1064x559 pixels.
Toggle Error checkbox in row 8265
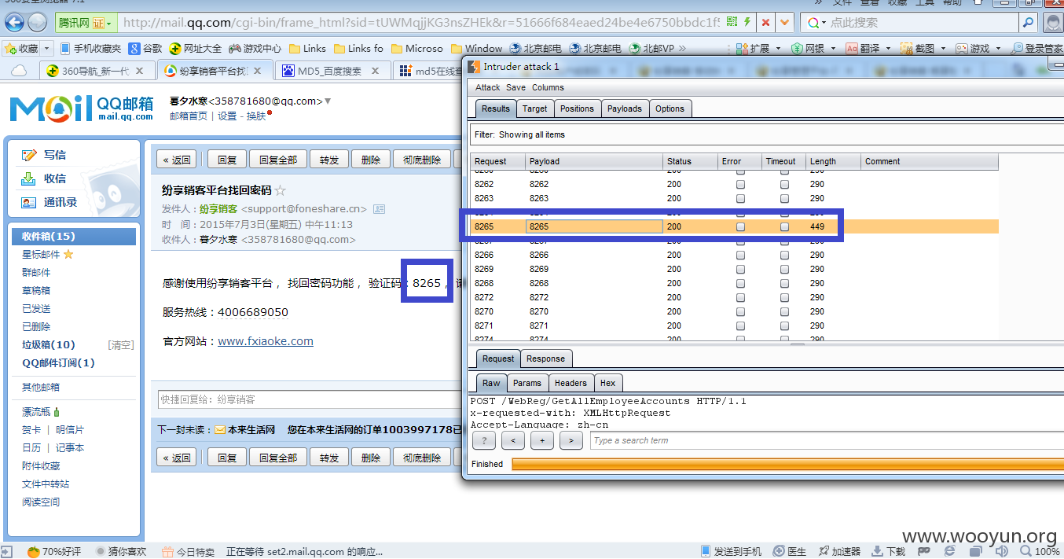click(x=740, y=226)
